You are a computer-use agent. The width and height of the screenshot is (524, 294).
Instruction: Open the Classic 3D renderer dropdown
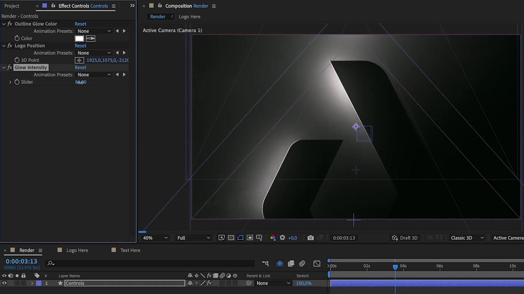click(x=467, y=238)
